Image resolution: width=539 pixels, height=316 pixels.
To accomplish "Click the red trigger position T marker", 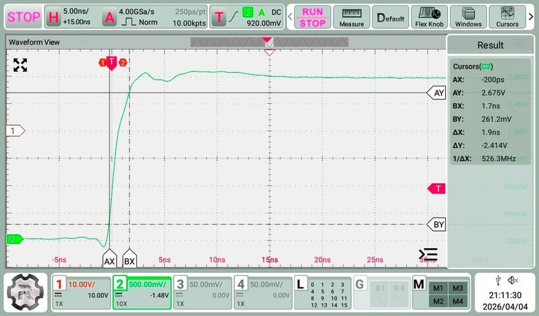I will pyautogui.click(x=111, y=63).
